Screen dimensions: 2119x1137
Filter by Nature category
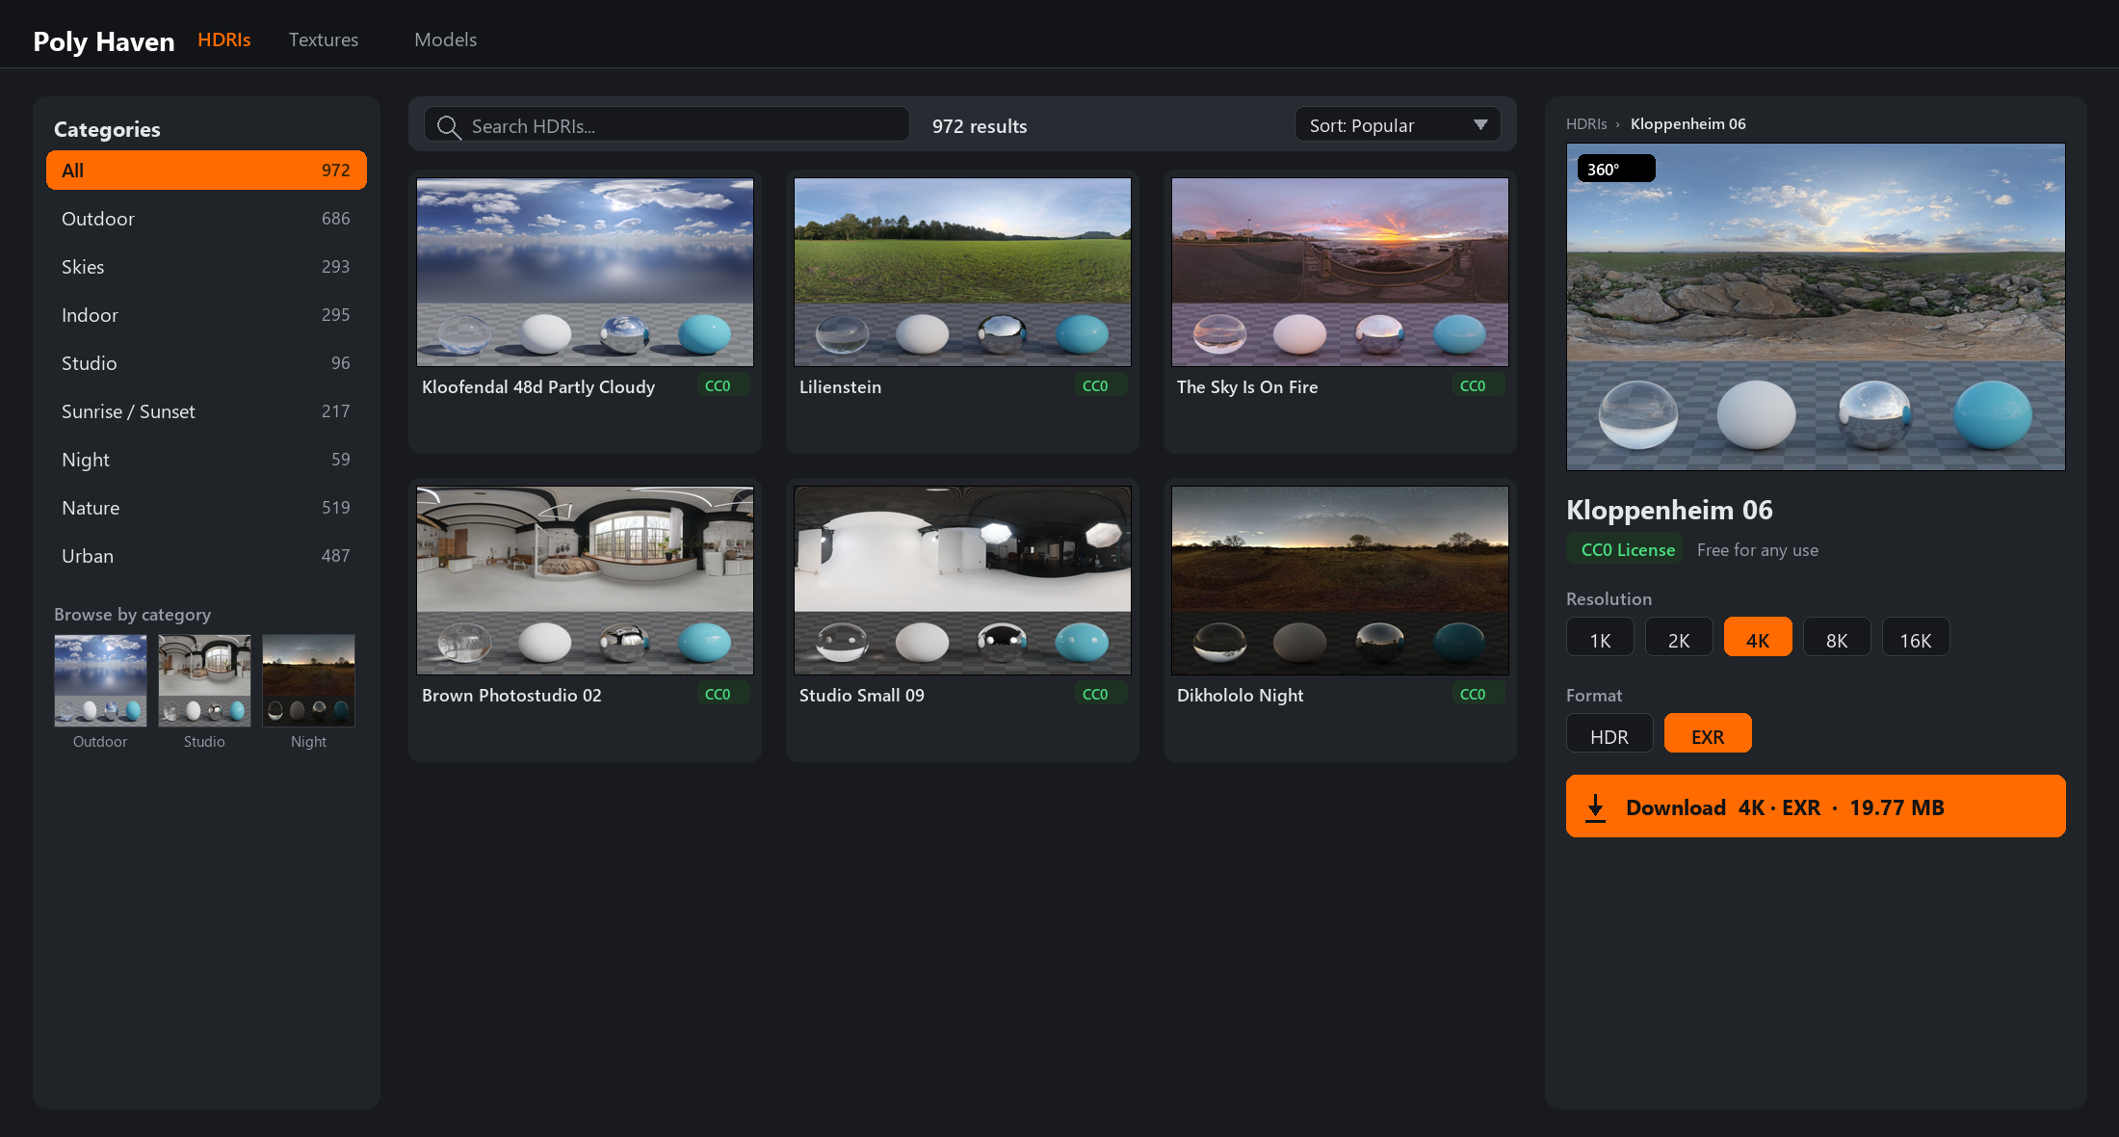point(206,508)
